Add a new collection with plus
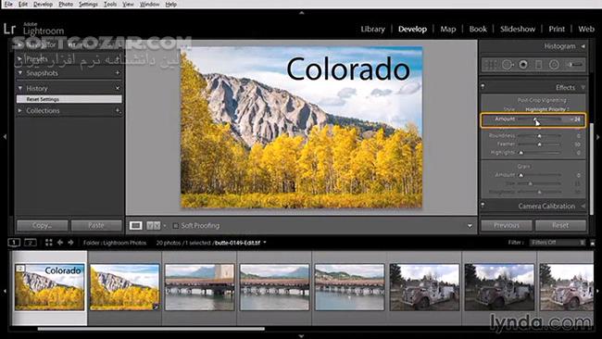This screenshot has width=602, height=339. coord(118,110)
